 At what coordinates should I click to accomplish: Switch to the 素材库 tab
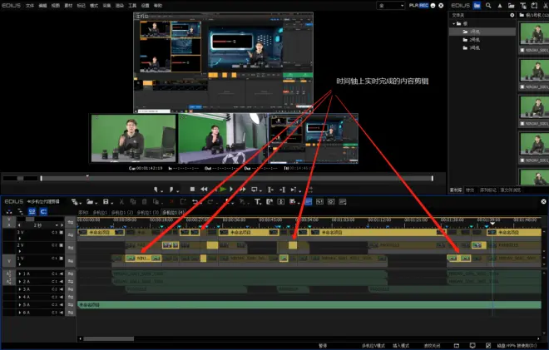point(456,190)
